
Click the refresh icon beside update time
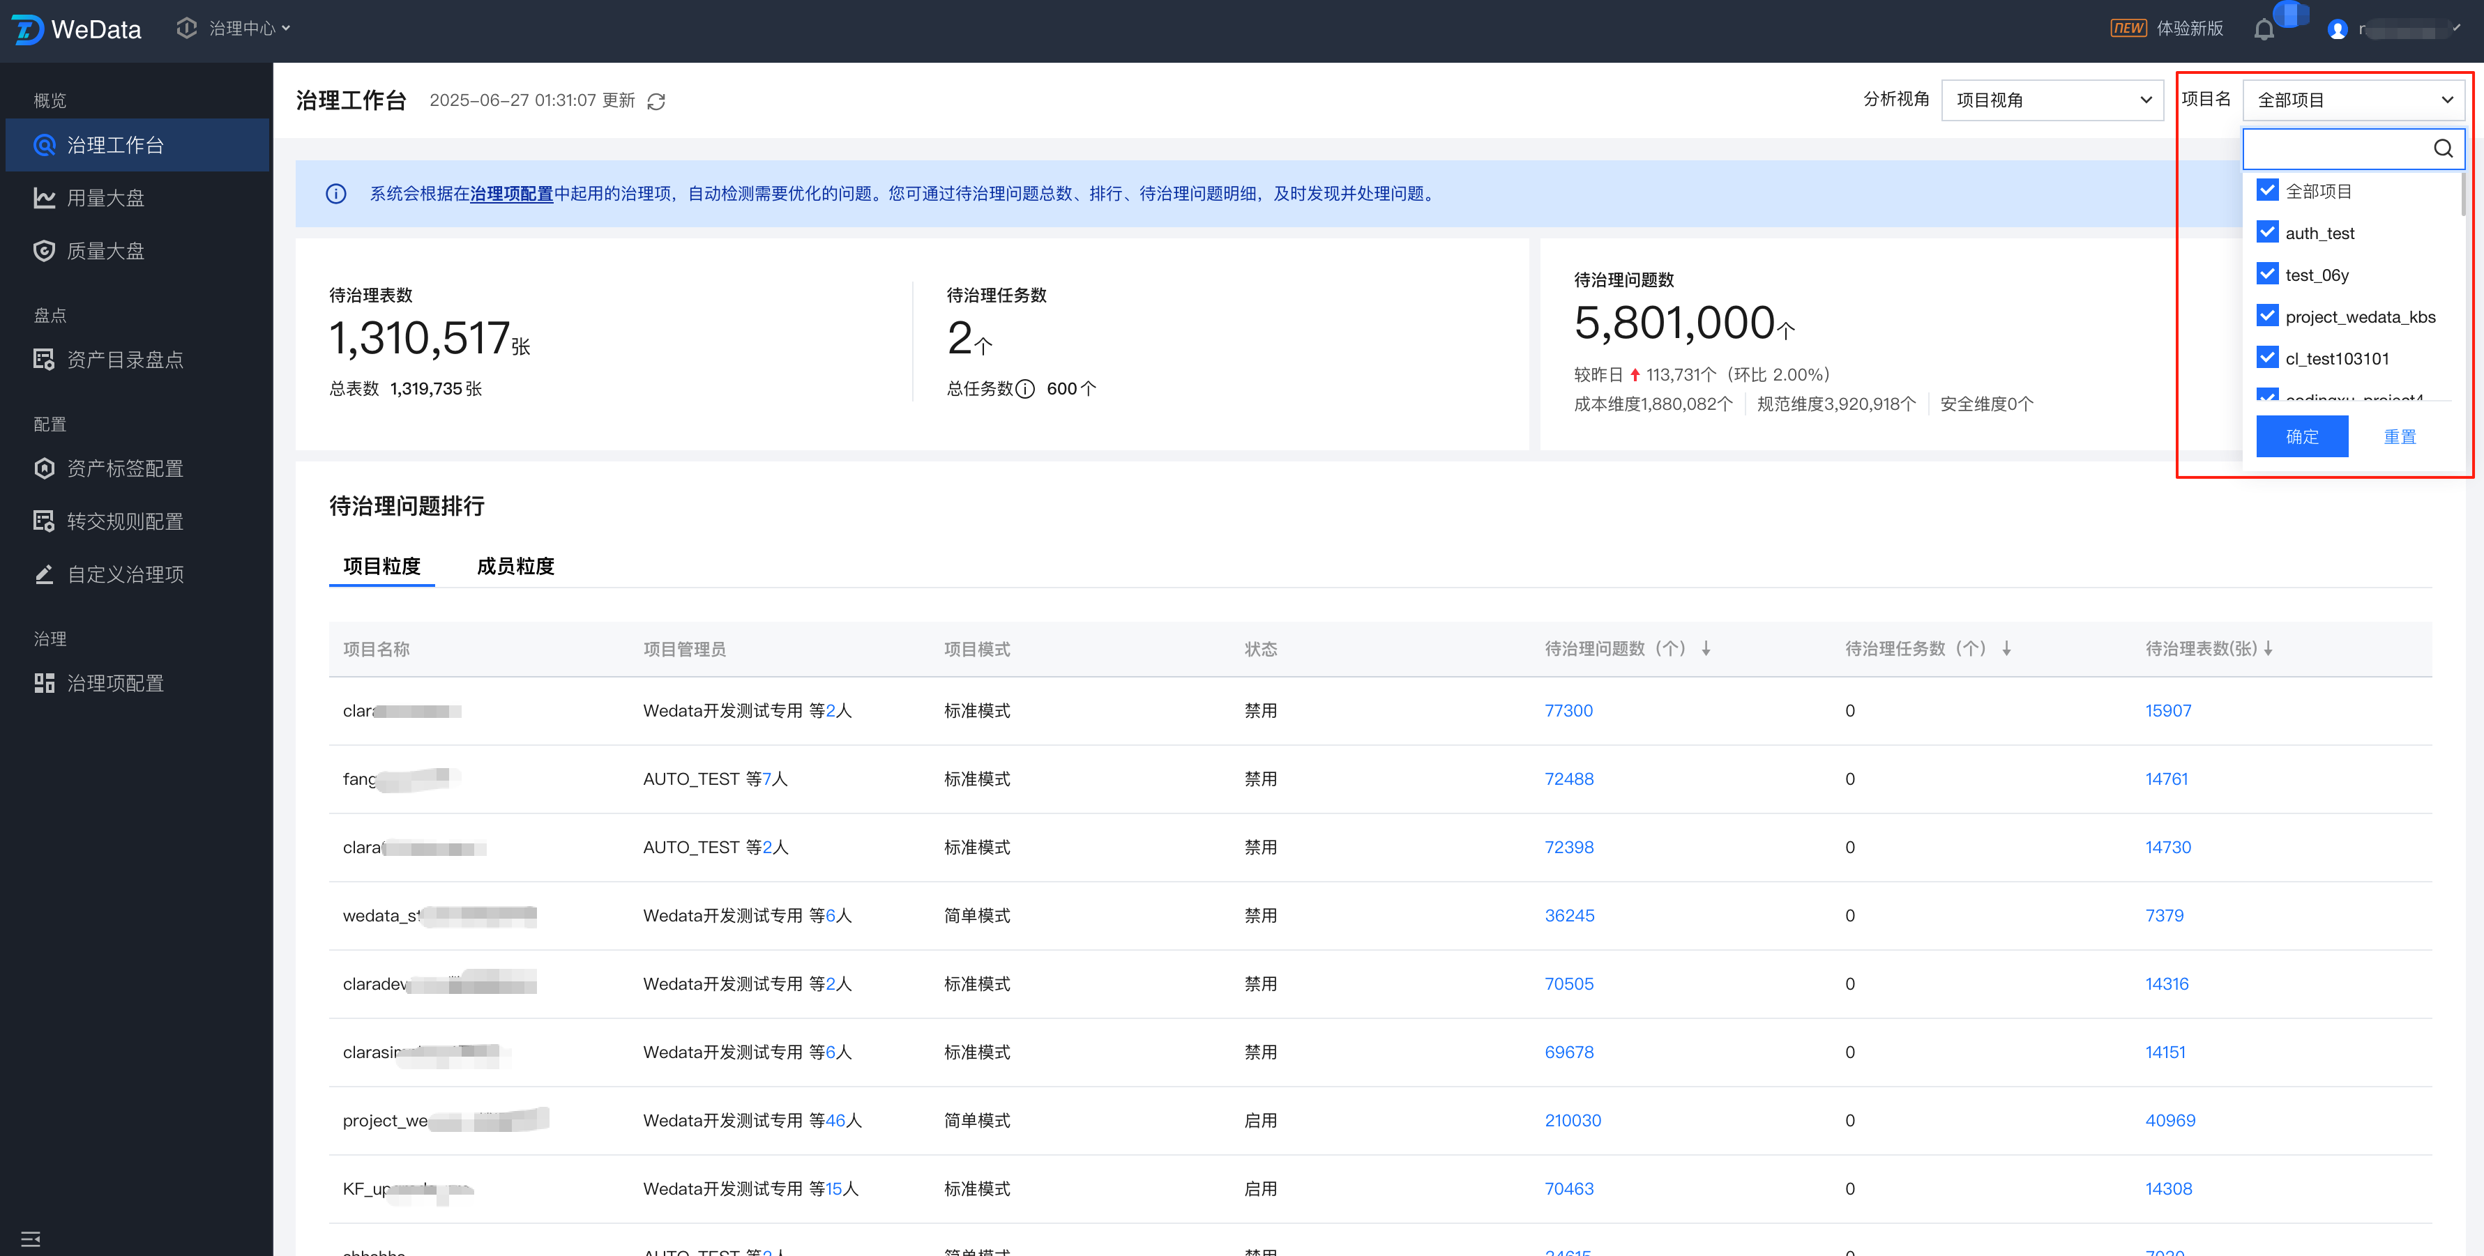click(656, 101)
